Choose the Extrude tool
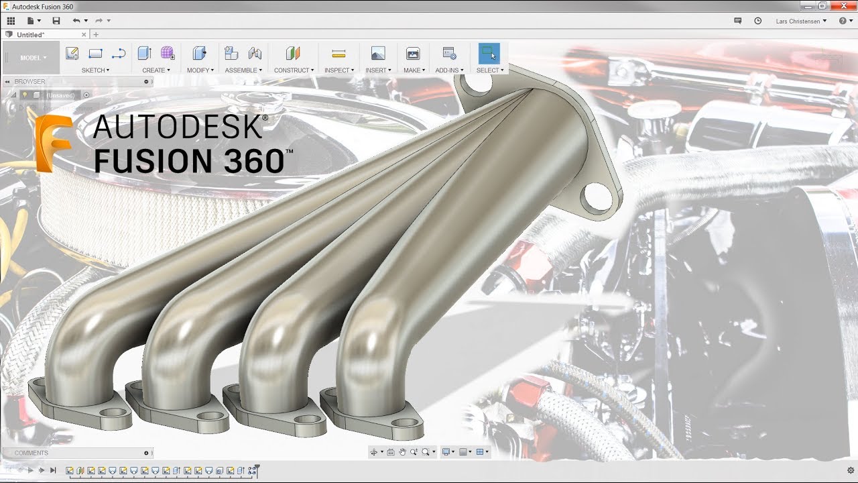This screenshot has height=483, width=858. click(x=144, y=54)
